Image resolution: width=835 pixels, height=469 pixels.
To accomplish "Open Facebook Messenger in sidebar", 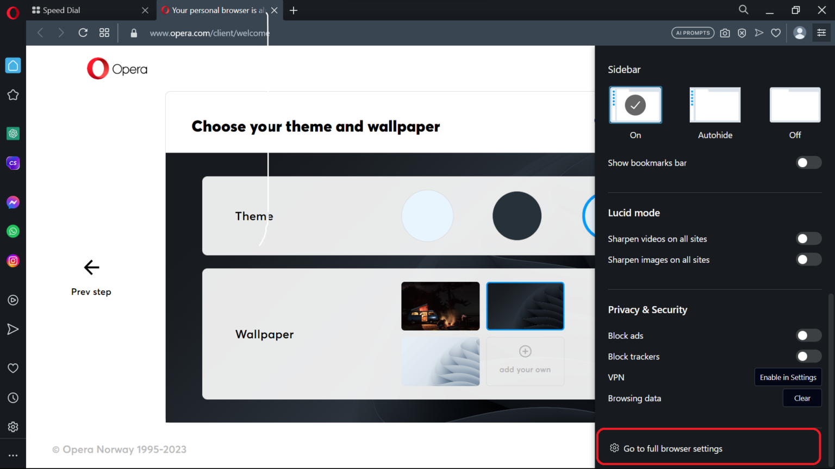I will 13,202.
